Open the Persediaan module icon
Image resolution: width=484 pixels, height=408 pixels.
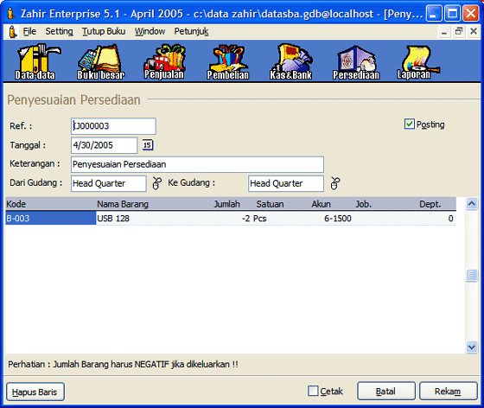coord(356,62)
